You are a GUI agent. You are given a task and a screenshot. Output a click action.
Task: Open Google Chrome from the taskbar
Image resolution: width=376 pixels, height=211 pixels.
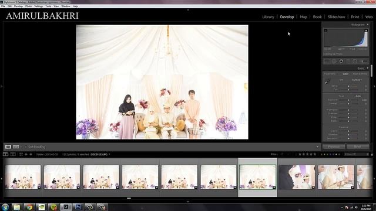click(29, 207)
